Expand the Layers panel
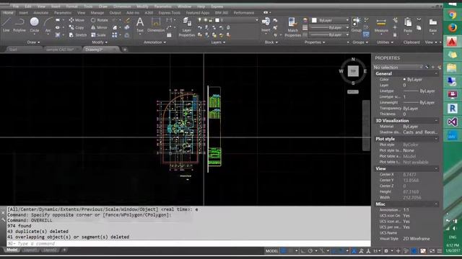Viewport: 462px width, 259px height. click(x=218, y=42)
